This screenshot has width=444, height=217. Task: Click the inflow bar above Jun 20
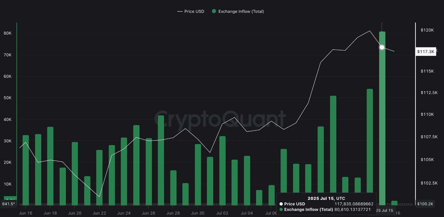click(x=75, y=173)
